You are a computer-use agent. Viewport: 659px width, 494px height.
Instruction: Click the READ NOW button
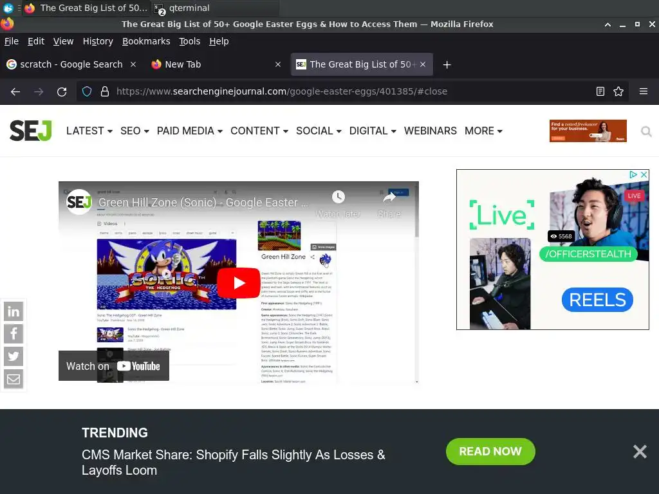click(x=490, y=452)
